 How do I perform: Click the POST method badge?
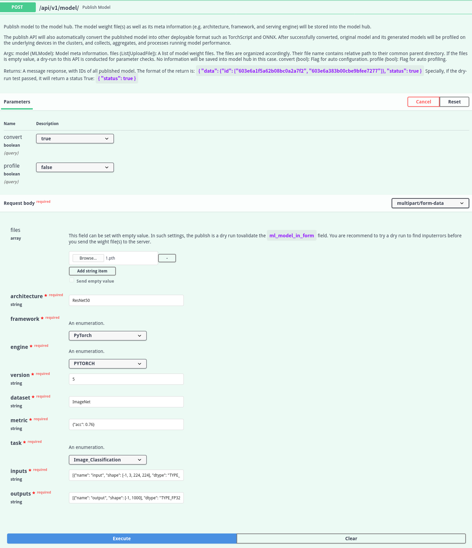click(x=18, y=7)
